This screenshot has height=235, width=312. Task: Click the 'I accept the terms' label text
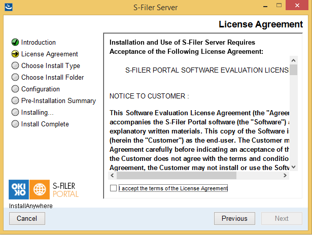[174, 188]
